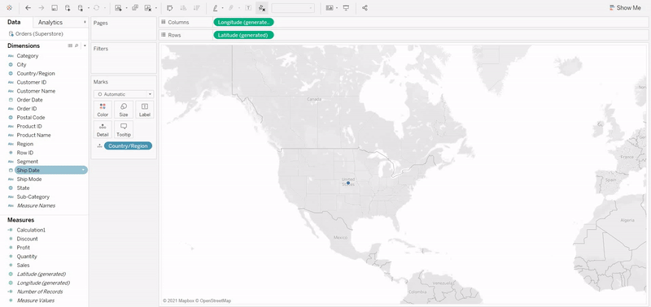
Task: Click the Detail button on Marks card
Action: 103,130
